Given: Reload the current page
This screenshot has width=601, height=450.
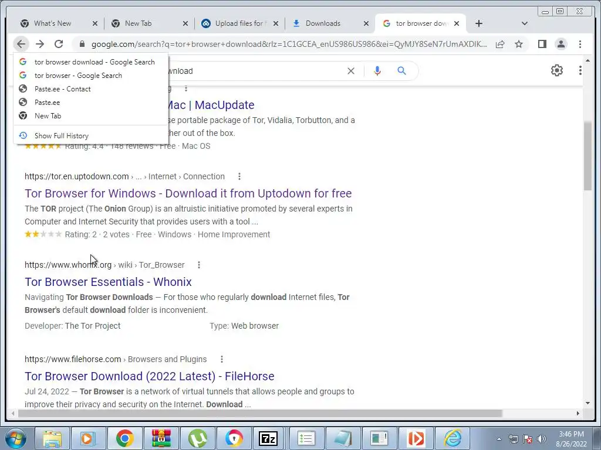Looking at the screenshot, I should tap(59, 44).
